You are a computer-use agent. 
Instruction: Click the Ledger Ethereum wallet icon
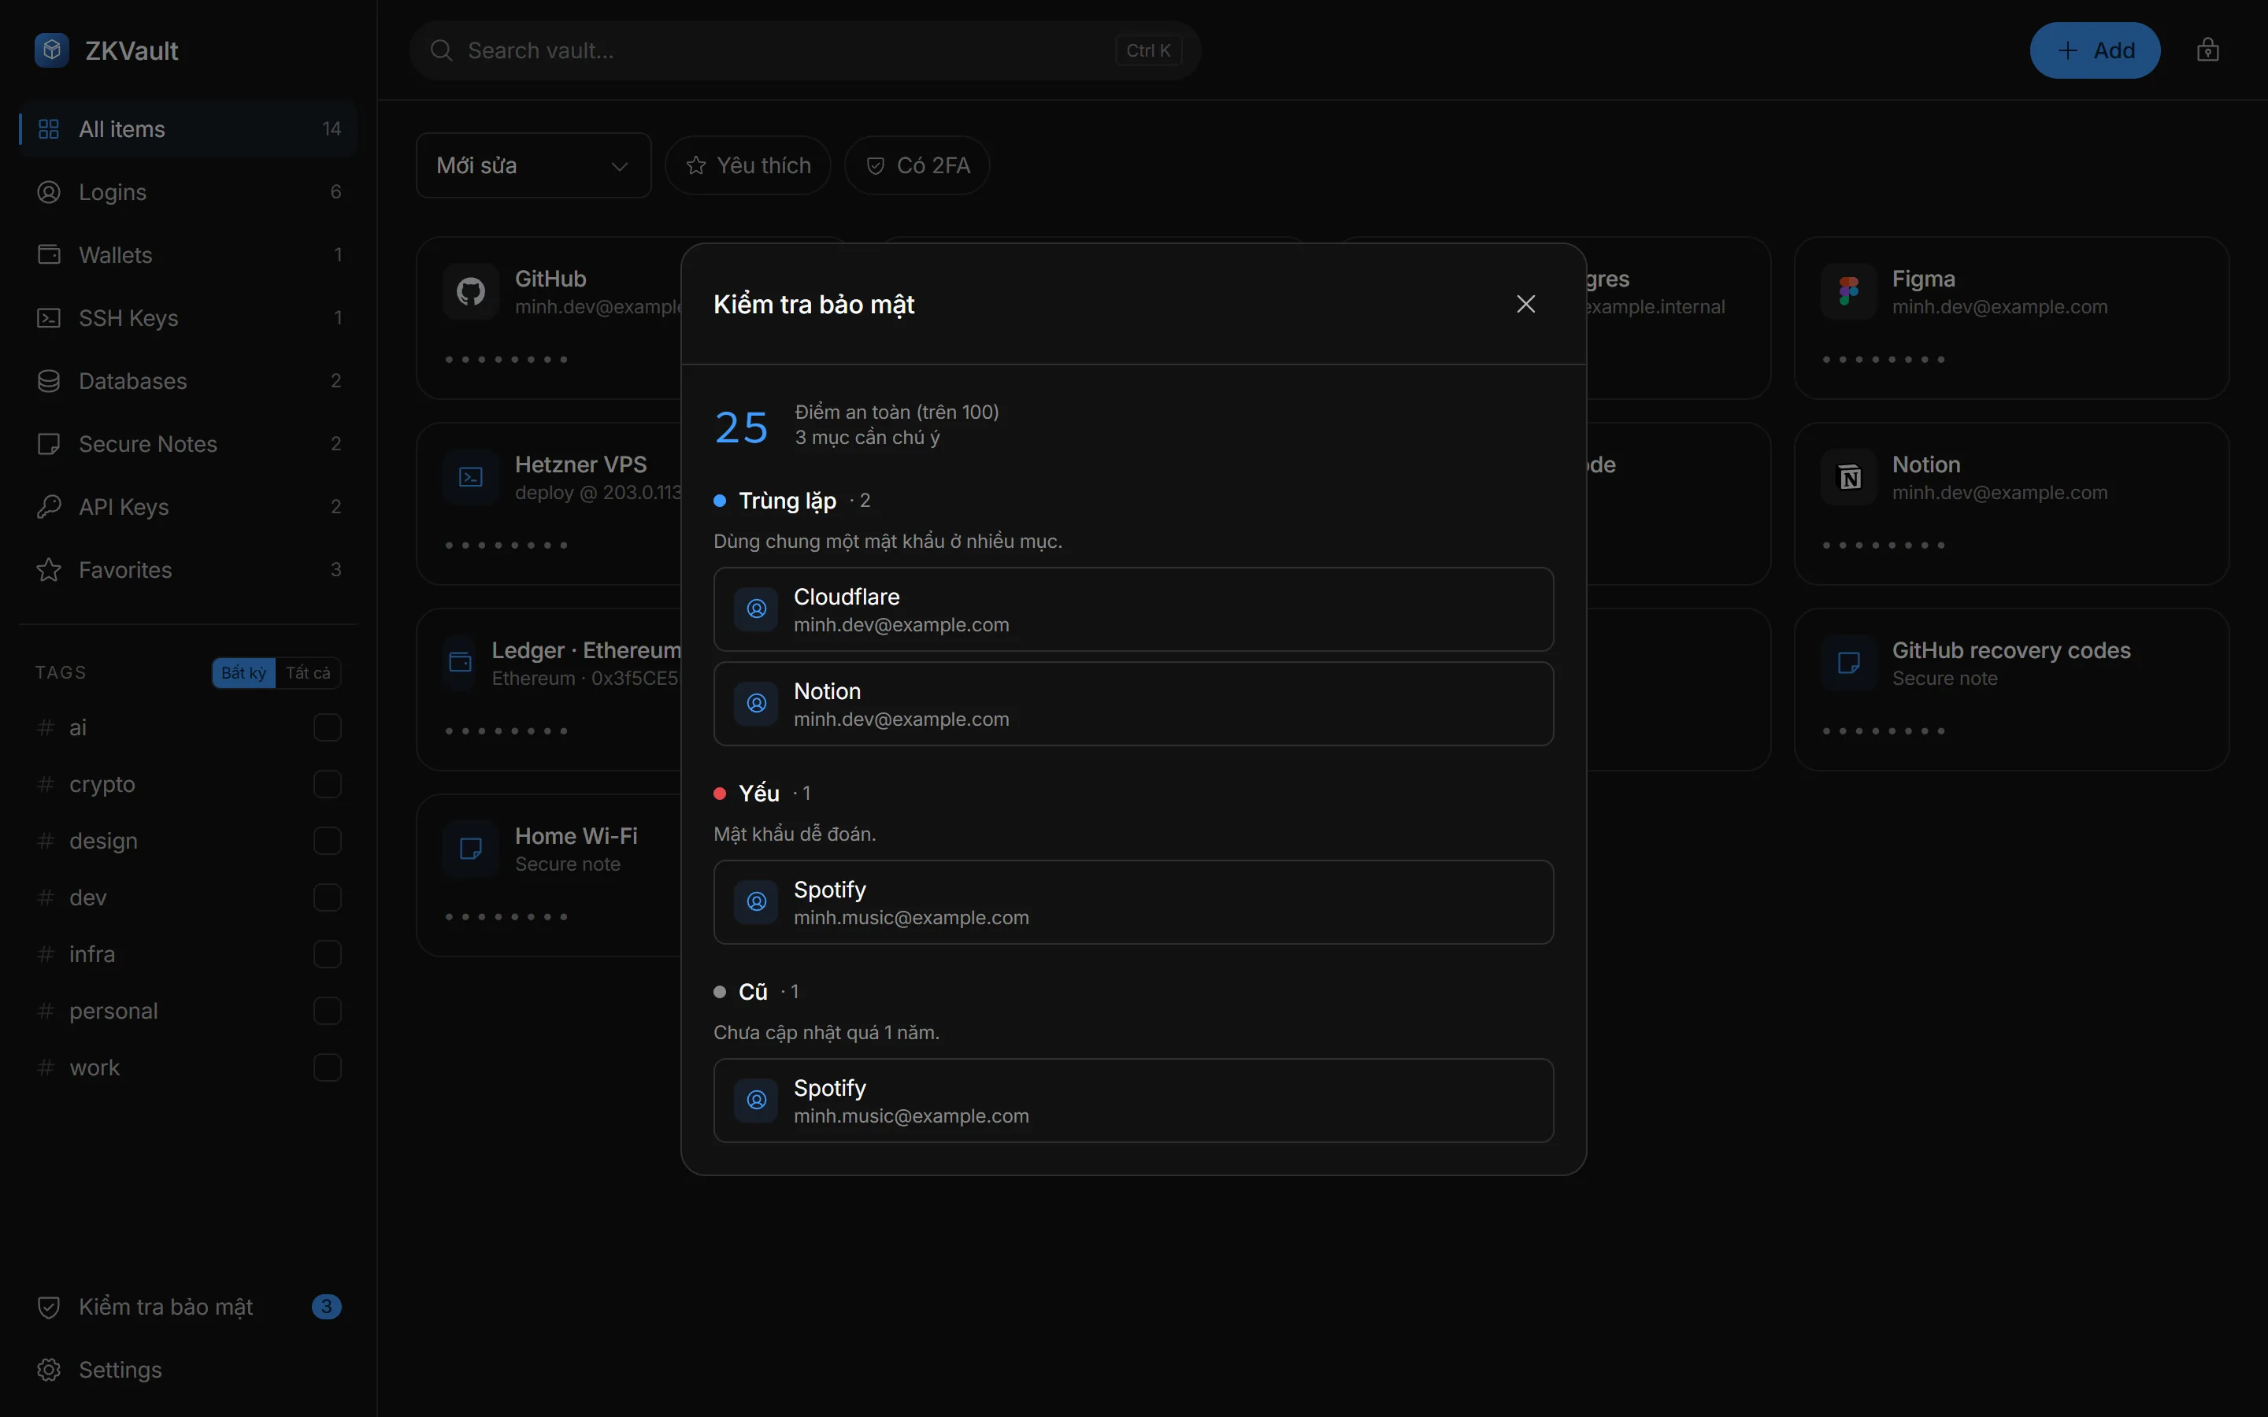click(x=460, y=663)
